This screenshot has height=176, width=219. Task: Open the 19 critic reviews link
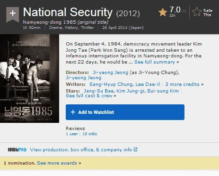pos(90,134)
